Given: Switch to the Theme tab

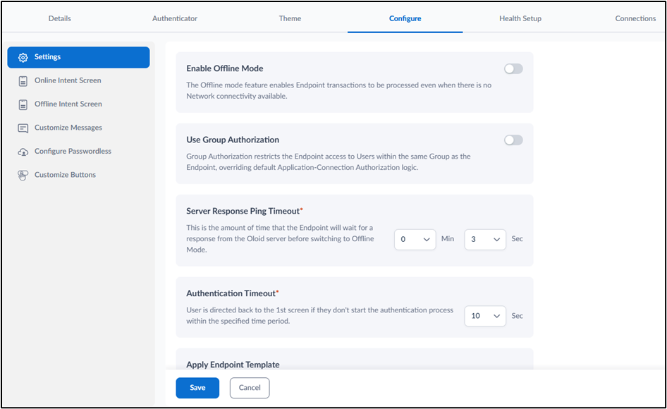Looking at the screenshot, I should 290,18.
